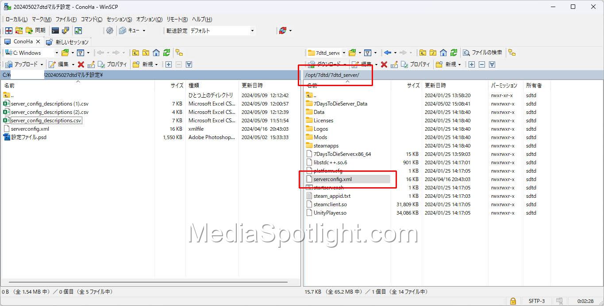Select the Mods folder in remote panel
The height and width of the screenshot is (306, 604).
(x=320, y=137)
